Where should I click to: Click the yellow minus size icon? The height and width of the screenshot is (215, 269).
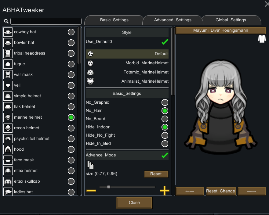(91, 191)
